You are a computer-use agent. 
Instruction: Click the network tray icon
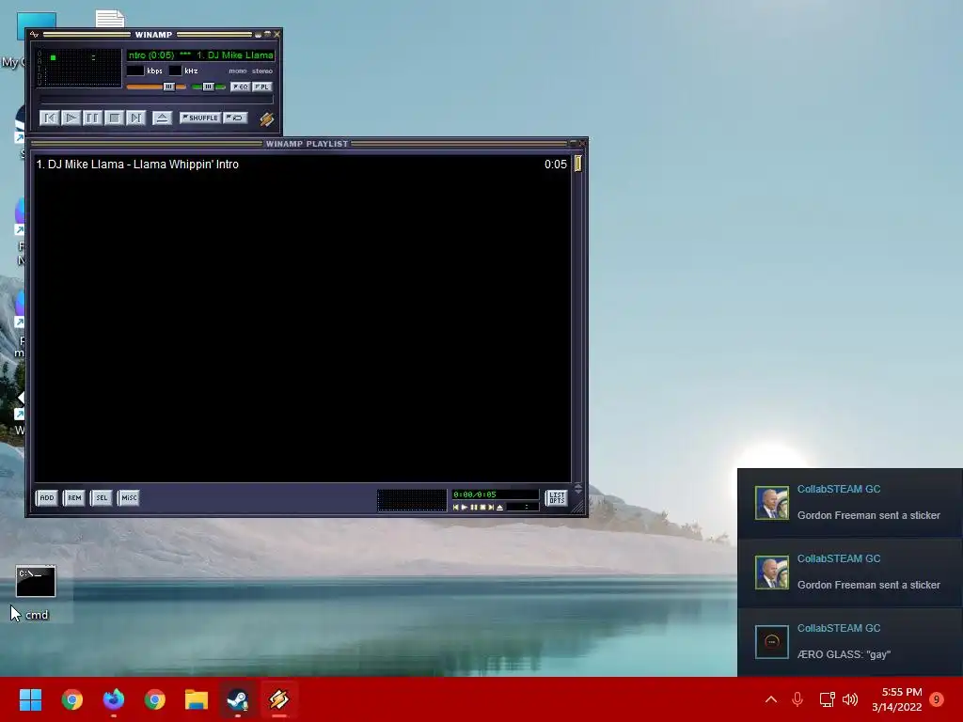point(827,699)
